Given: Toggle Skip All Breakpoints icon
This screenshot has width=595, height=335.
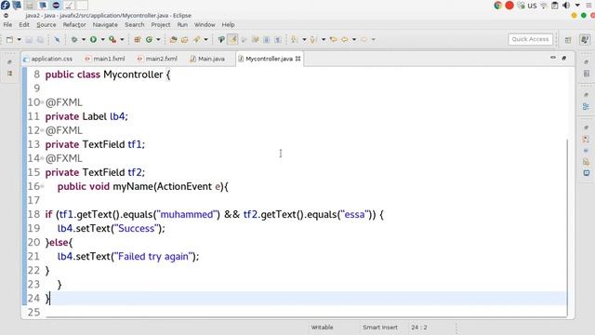Looking at the screenshot, I should click(x=57, y=39).
